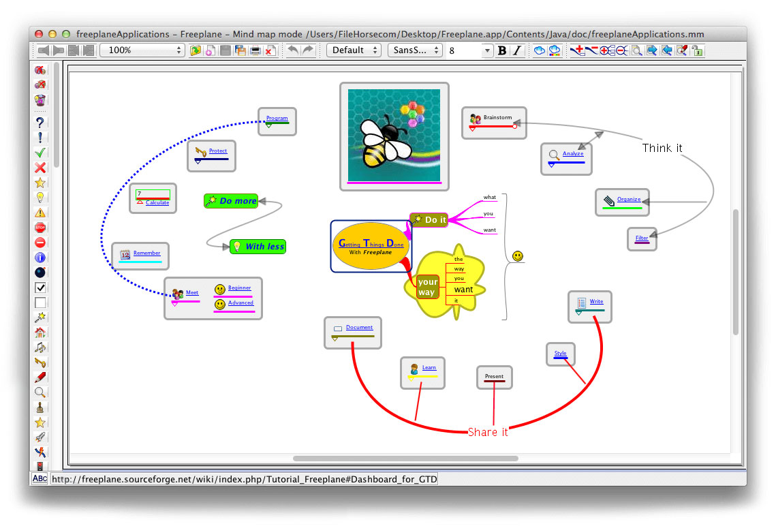Viewport: 776px width, 526px height.
Task: Add the red pencil icon
Action: [x=40, y=377]
